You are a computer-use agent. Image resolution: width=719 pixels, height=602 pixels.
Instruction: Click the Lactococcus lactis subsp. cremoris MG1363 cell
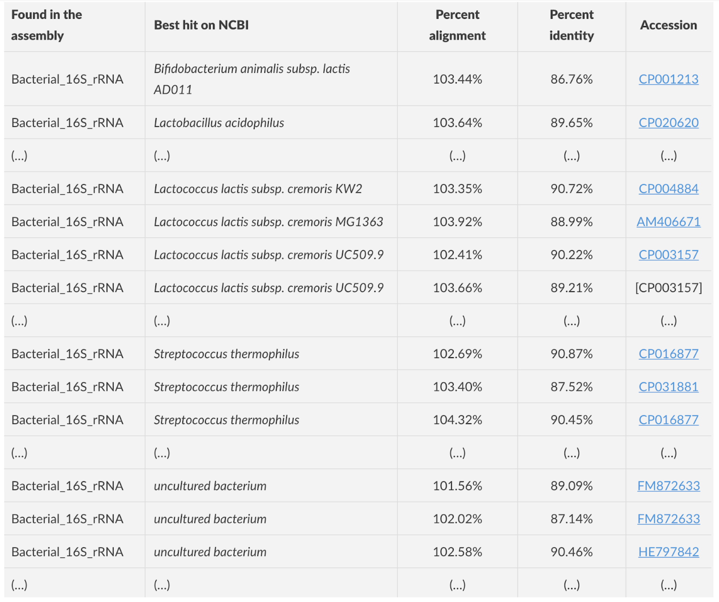click(x=268, y=222)
